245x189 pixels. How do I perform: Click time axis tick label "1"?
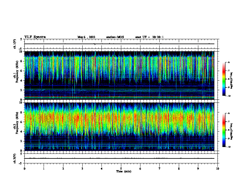coord(44,169)
